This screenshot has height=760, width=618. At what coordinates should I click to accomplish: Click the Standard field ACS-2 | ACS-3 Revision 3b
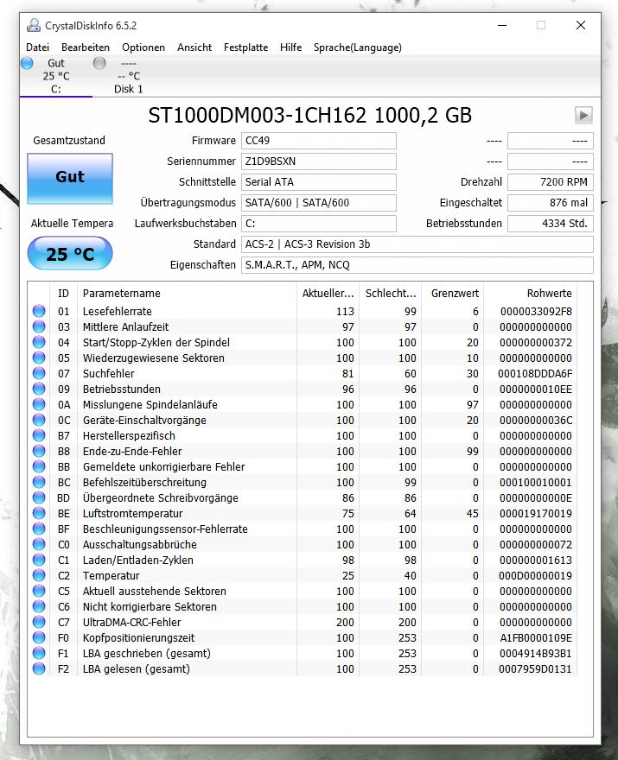pos(417,244)
